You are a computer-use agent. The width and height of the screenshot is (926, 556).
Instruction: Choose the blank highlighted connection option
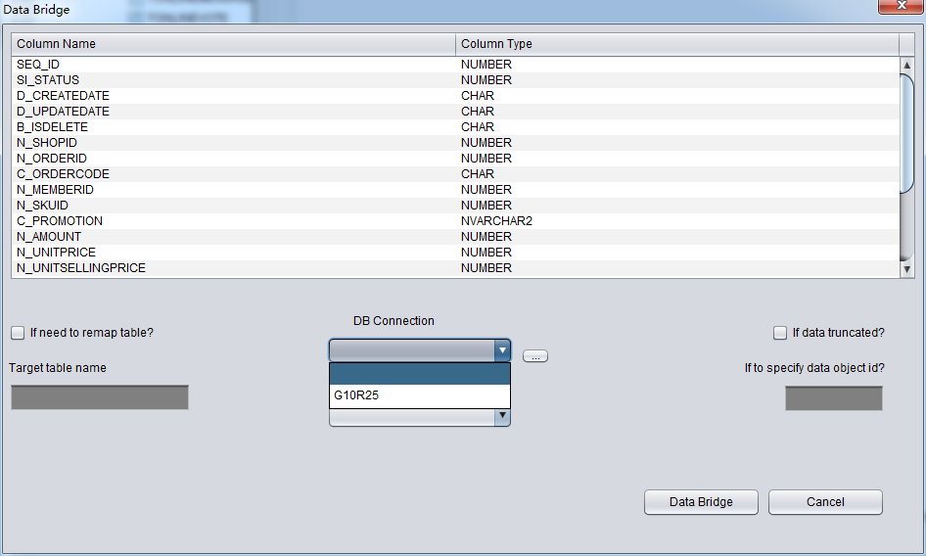(x=419, y=375)
